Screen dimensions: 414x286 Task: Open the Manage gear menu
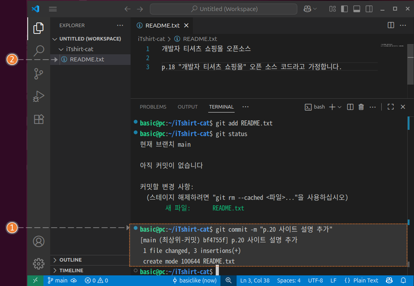(39, 264)
